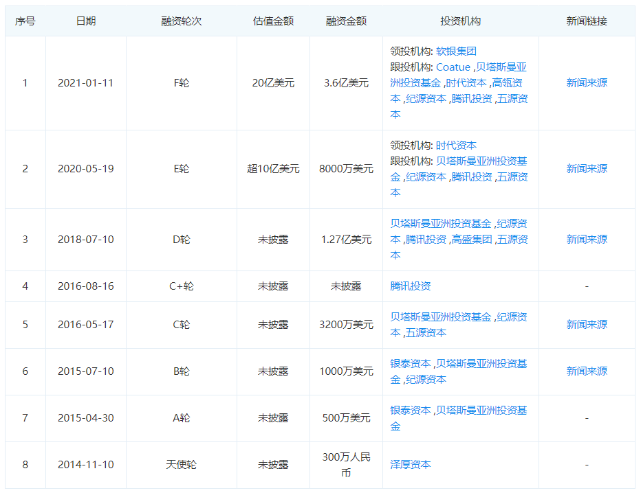Screen dimensions: 641x495
Task: Select date cell 2015-04-30
Action: (86, 418)
